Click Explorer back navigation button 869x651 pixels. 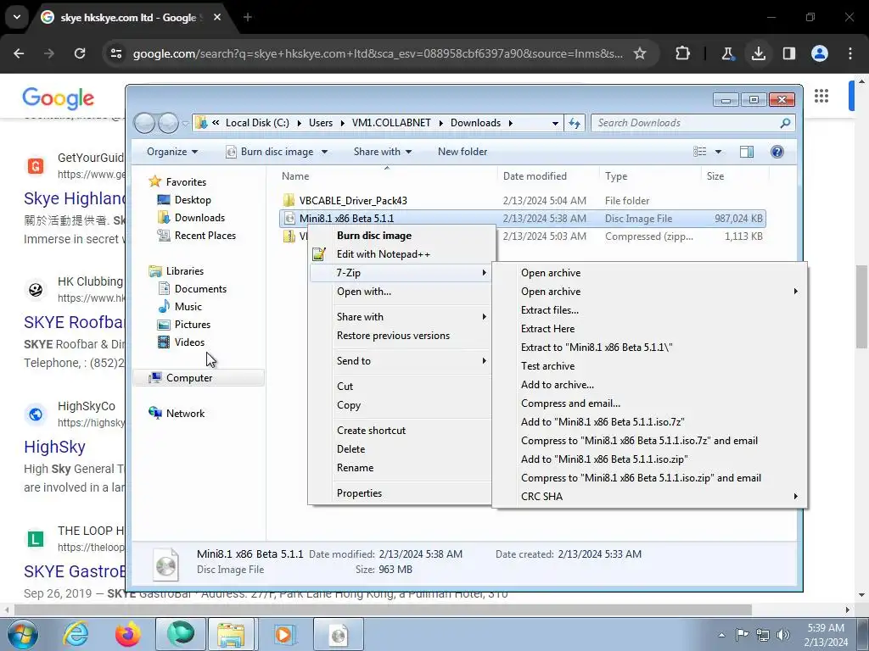pos(144,123)
